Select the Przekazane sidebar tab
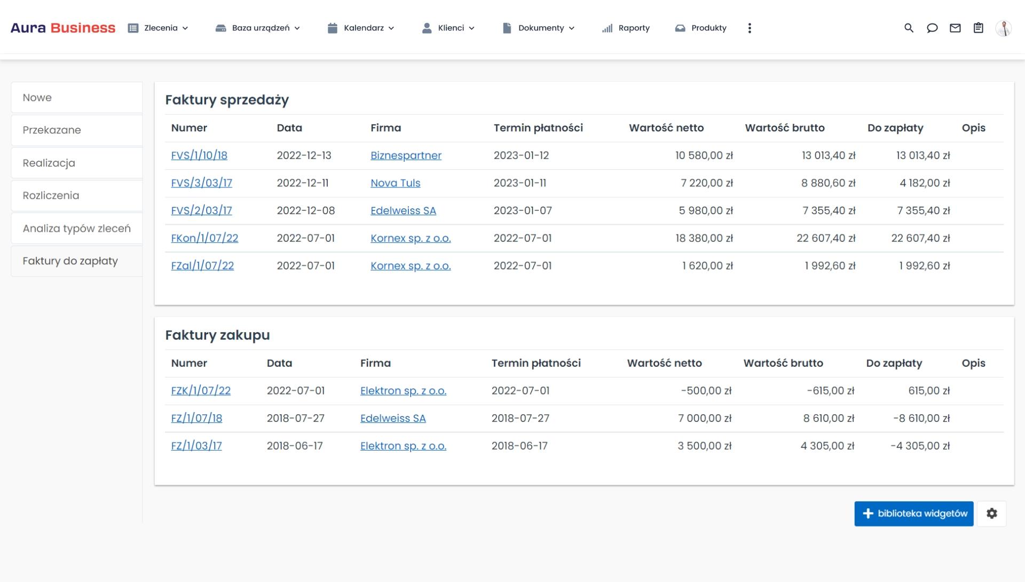The height and width of the screenshot is (582, 1025). (76, 130)
